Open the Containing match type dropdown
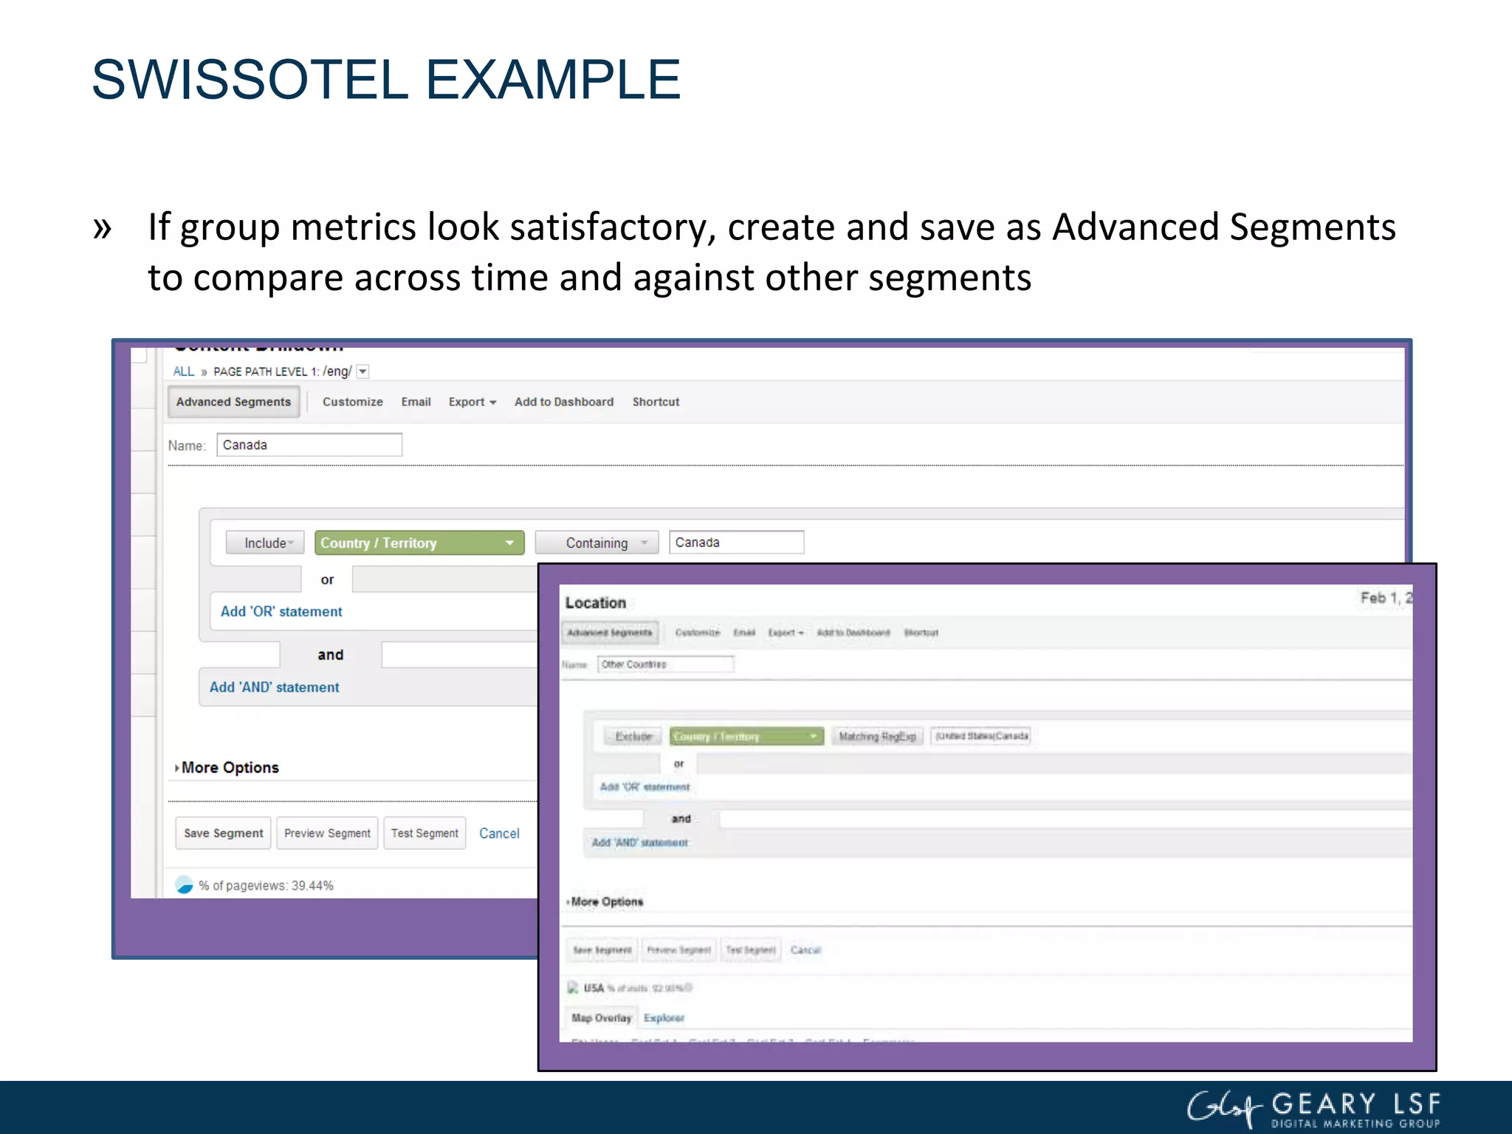The image size is (1512, 1134). pyautogui.click(x=597, y=543)
